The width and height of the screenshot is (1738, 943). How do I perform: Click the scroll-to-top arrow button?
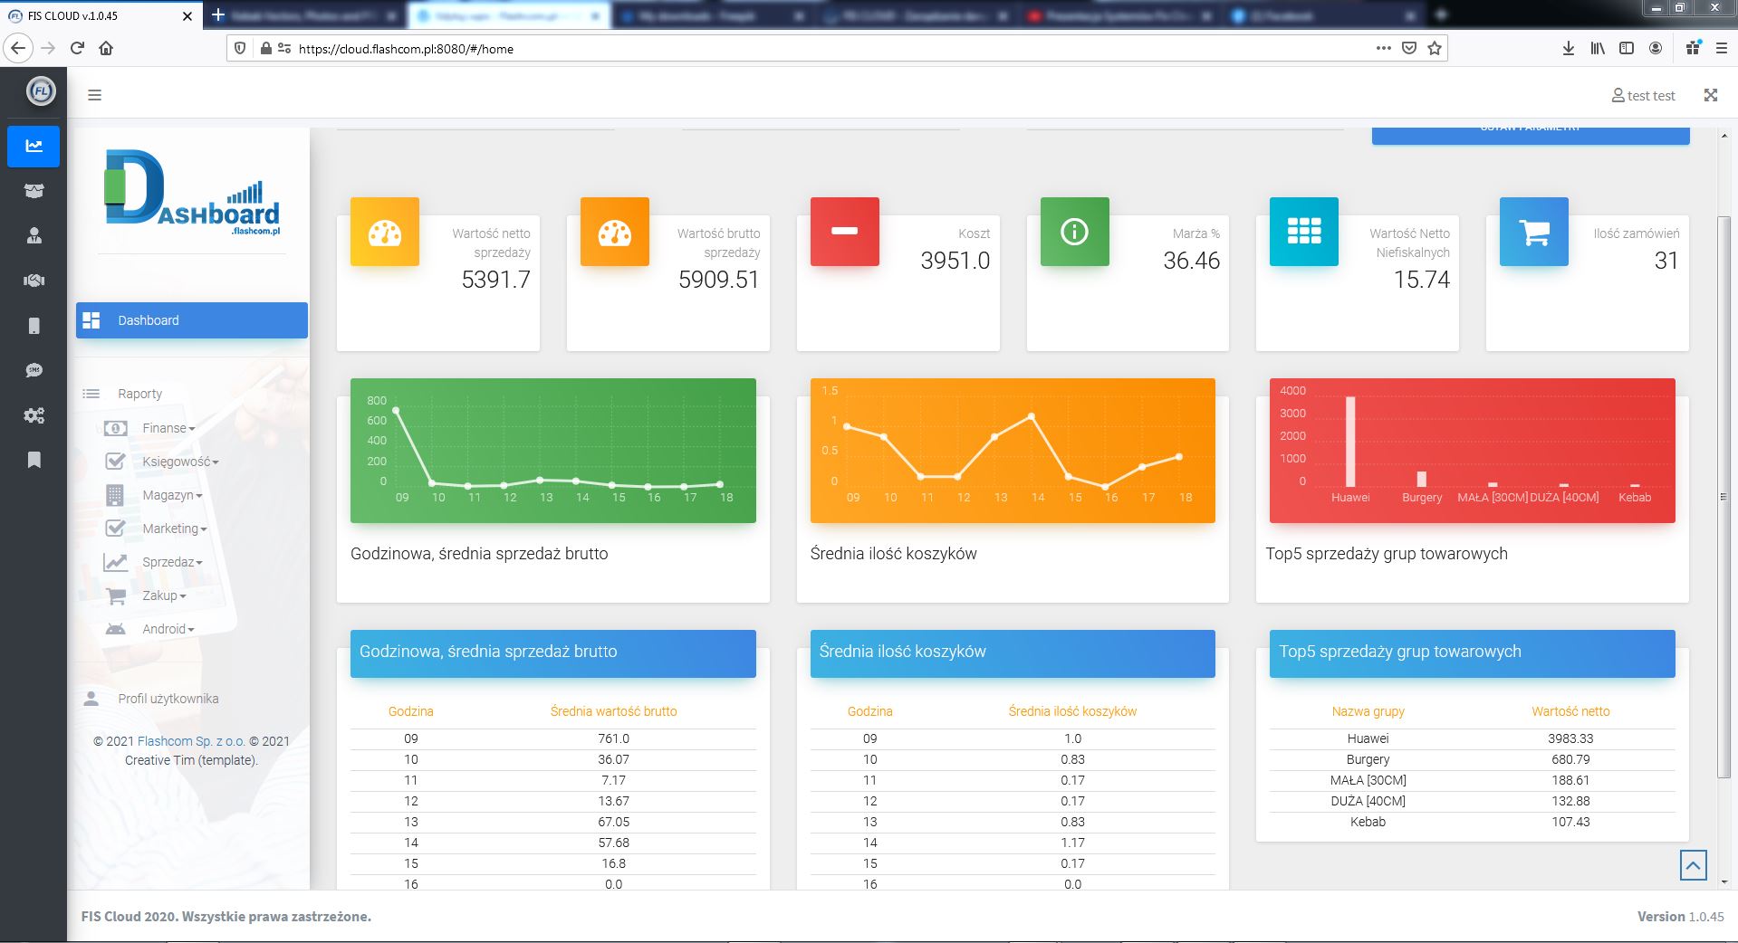coord(1693,865)
